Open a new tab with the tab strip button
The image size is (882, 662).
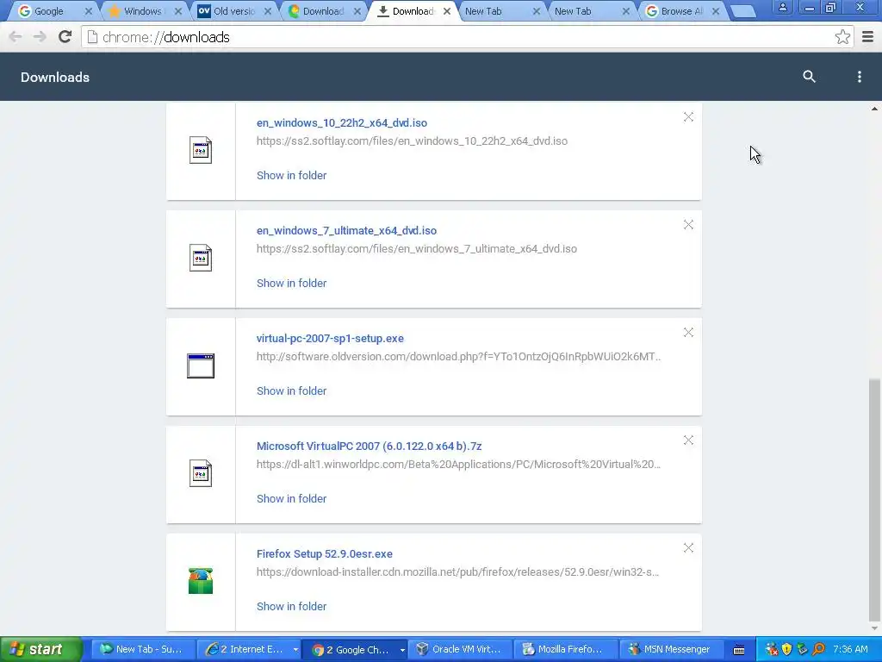coord(743,11)
